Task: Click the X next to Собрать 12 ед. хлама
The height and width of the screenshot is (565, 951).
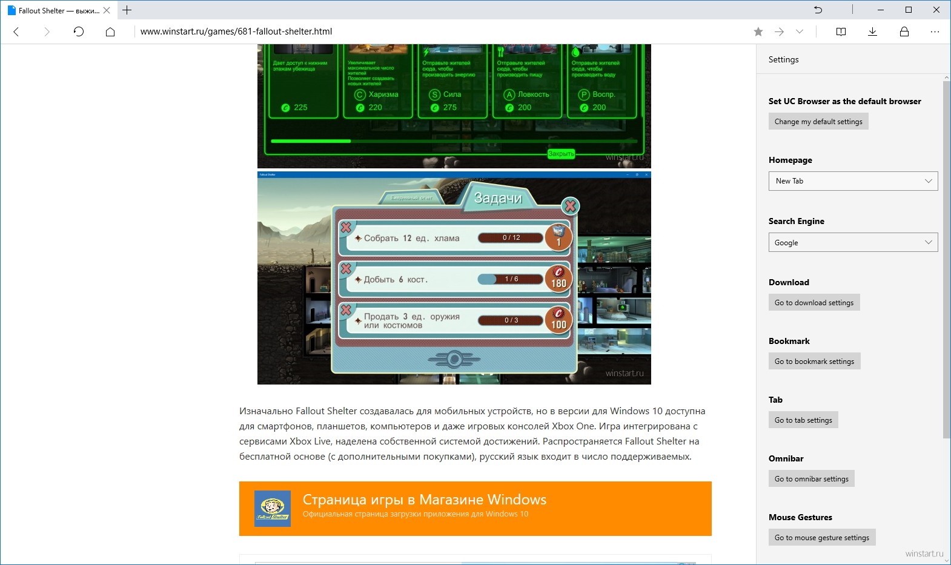Action: [346, 228]
